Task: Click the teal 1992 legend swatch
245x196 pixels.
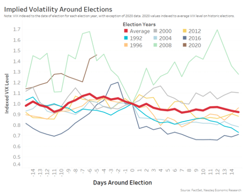Action: (x=126, y=38)
